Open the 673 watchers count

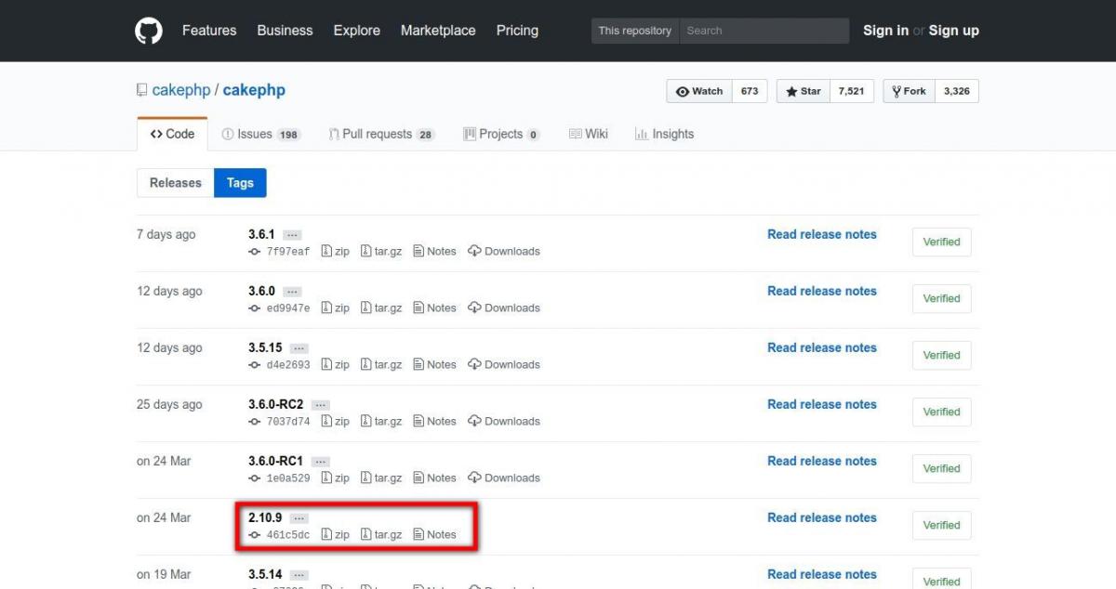[x=750, y=91]
